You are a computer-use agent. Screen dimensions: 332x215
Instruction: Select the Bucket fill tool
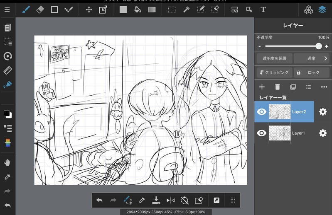[138, 10]
